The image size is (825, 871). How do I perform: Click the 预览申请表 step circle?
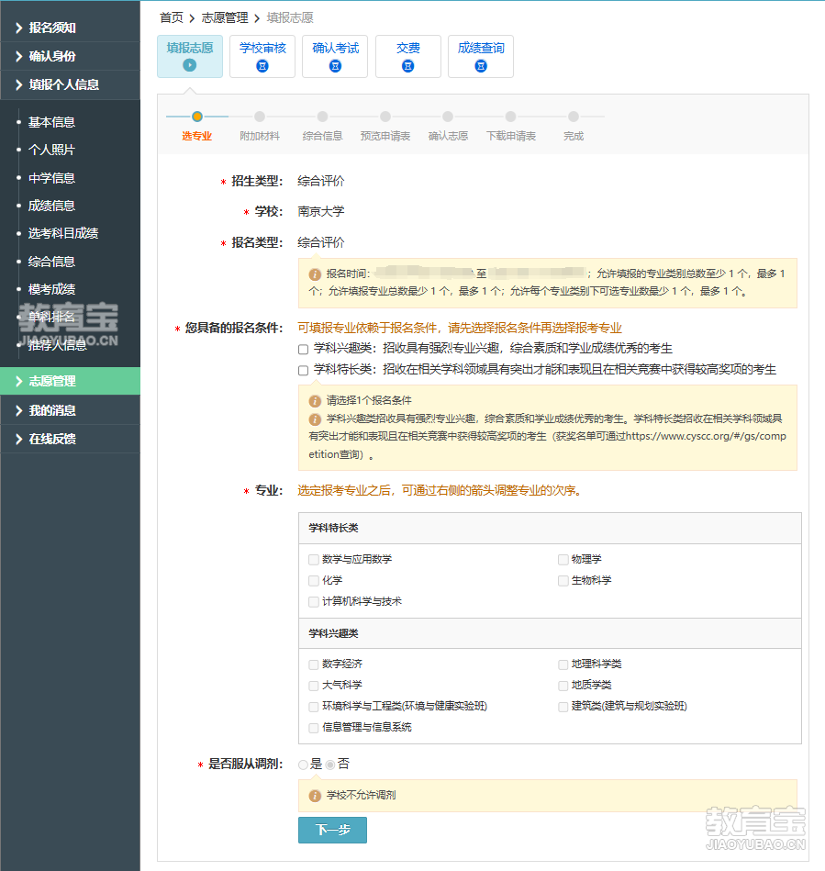tap(385, 117)
